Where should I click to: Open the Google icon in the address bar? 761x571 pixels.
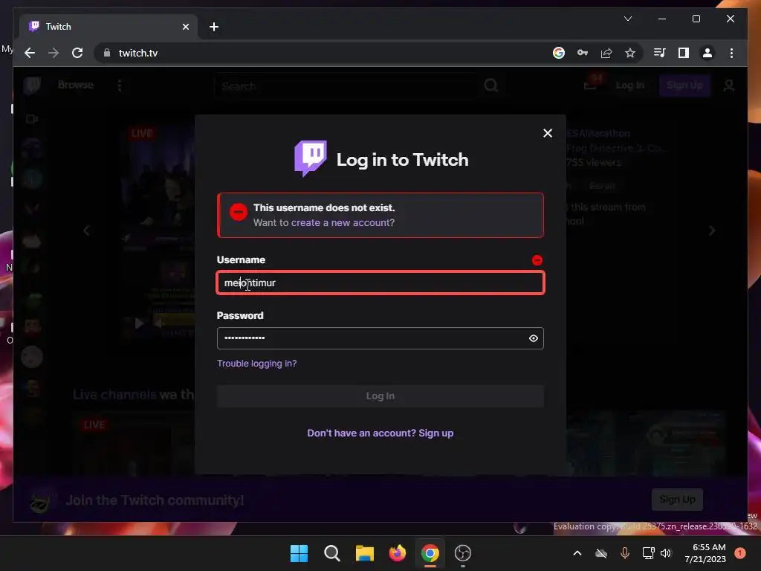pyautogui.click(x=559, y=53)
